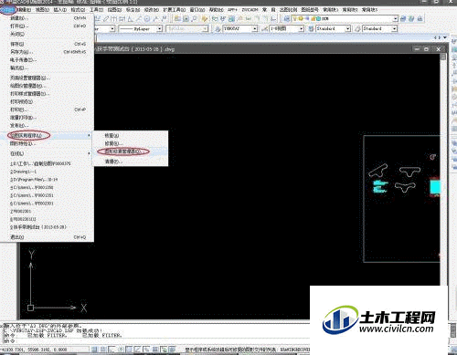The width and height of the screenshot is (457, 355).
Task: Toggle snap mode in the status bar
Action: 95,350
